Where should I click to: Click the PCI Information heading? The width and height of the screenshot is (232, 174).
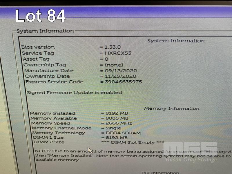click(160, 173)
